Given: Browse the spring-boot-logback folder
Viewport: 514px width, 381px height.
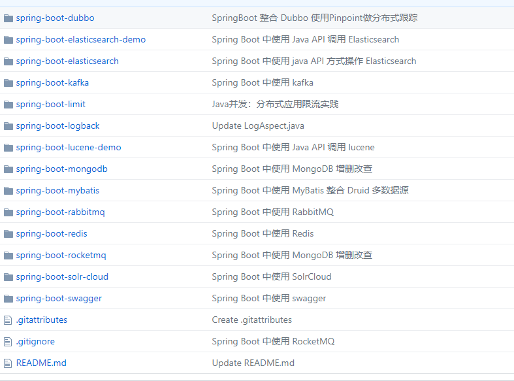Looking at the screenshot, I should click(57, 126).
